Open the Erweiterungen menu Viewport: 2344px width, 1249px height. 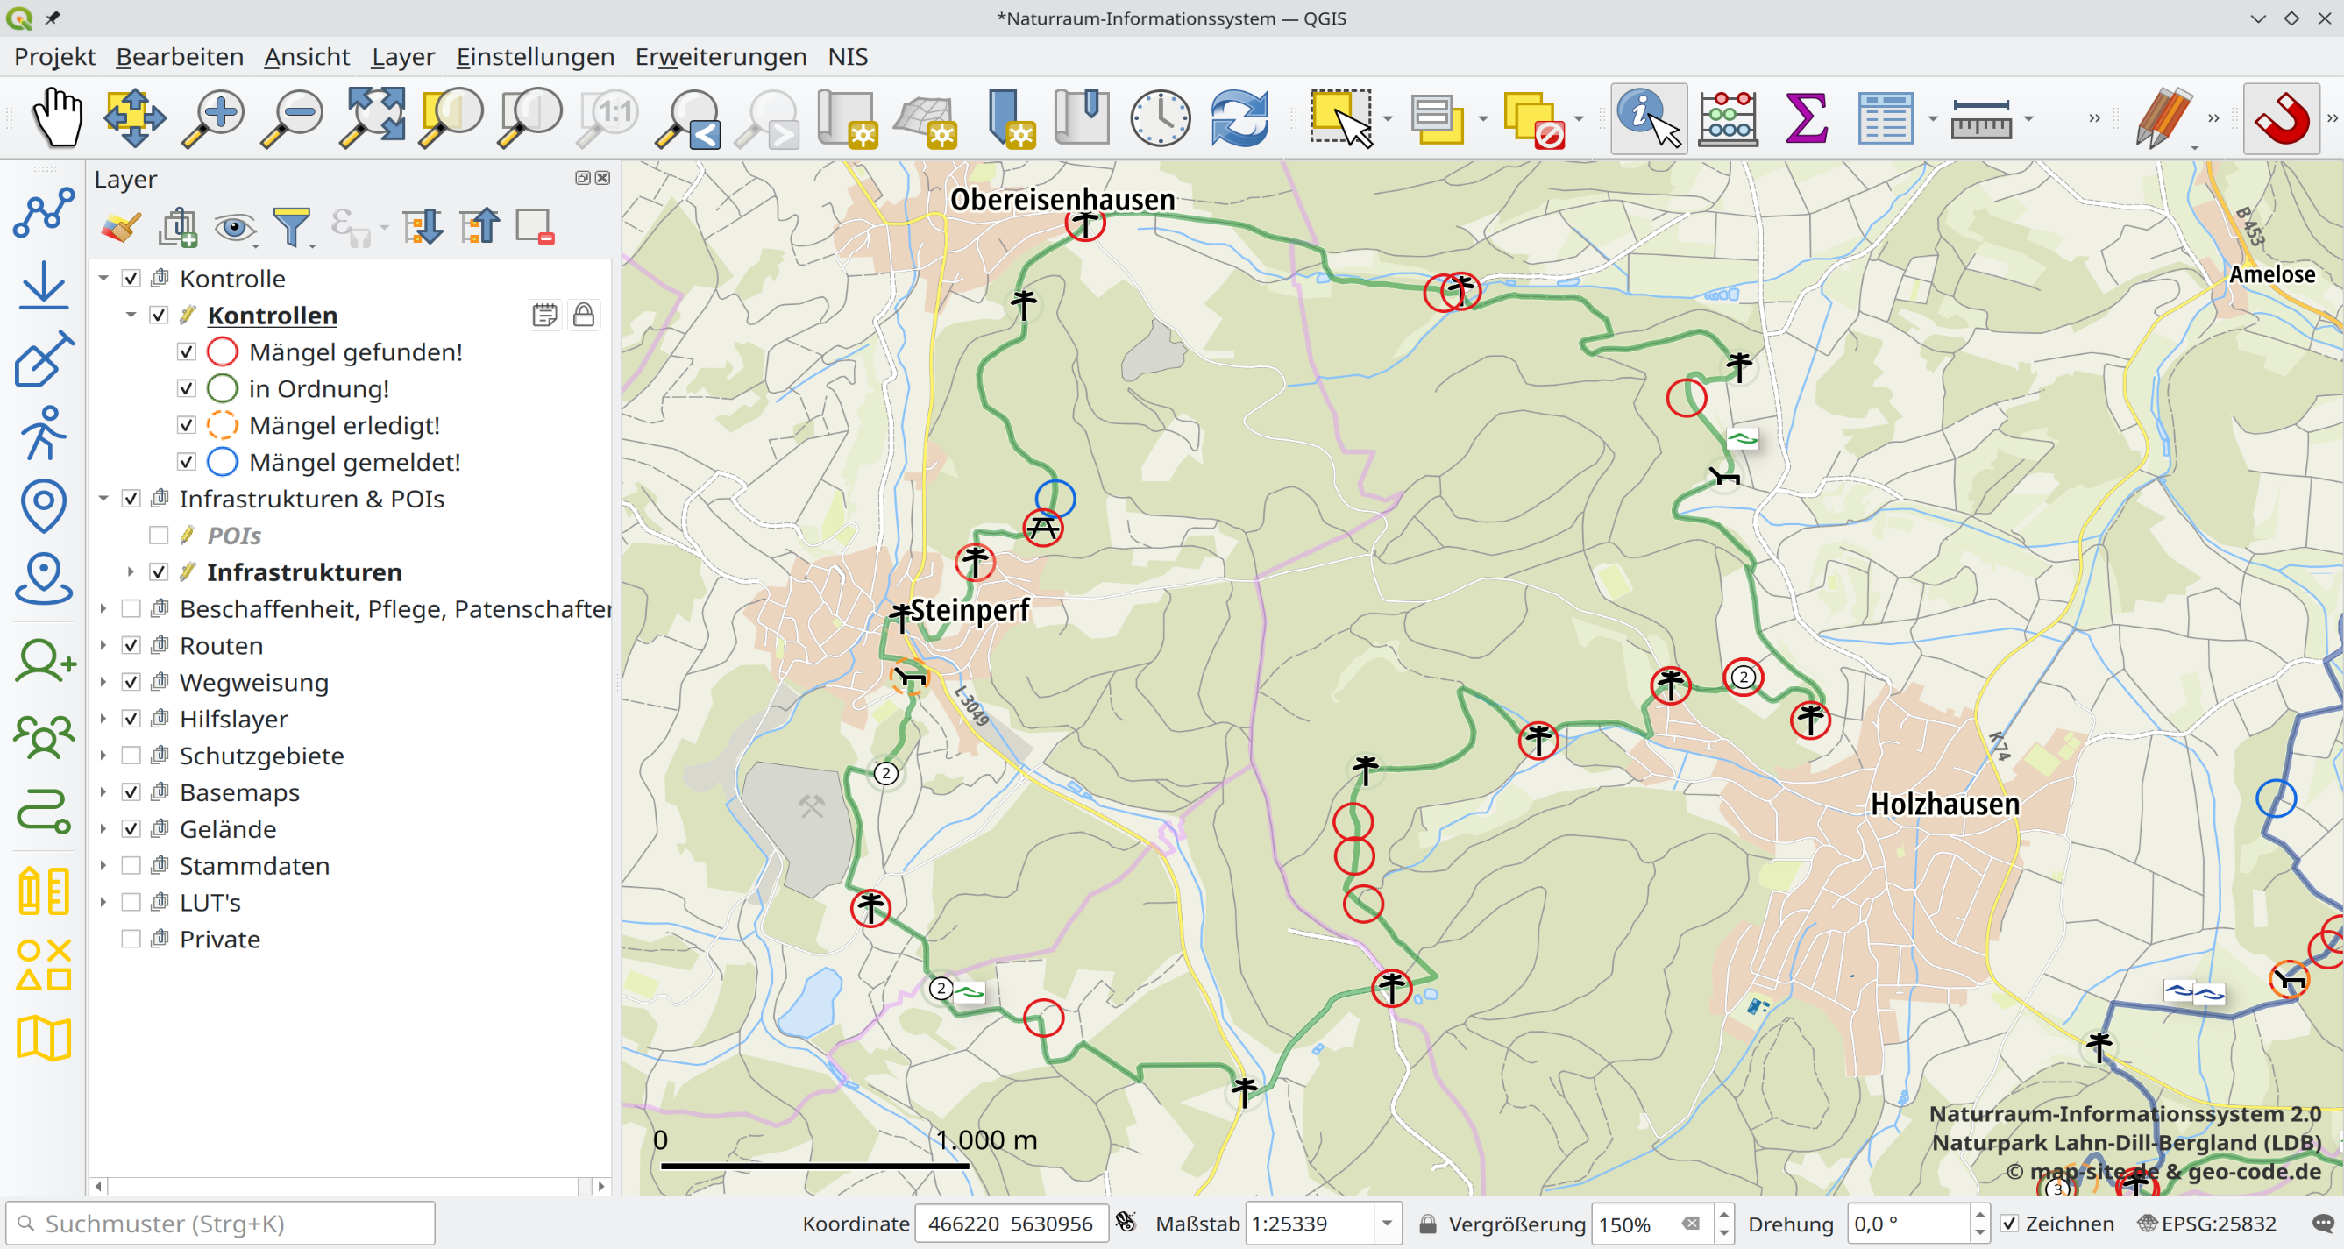[721, 56]
